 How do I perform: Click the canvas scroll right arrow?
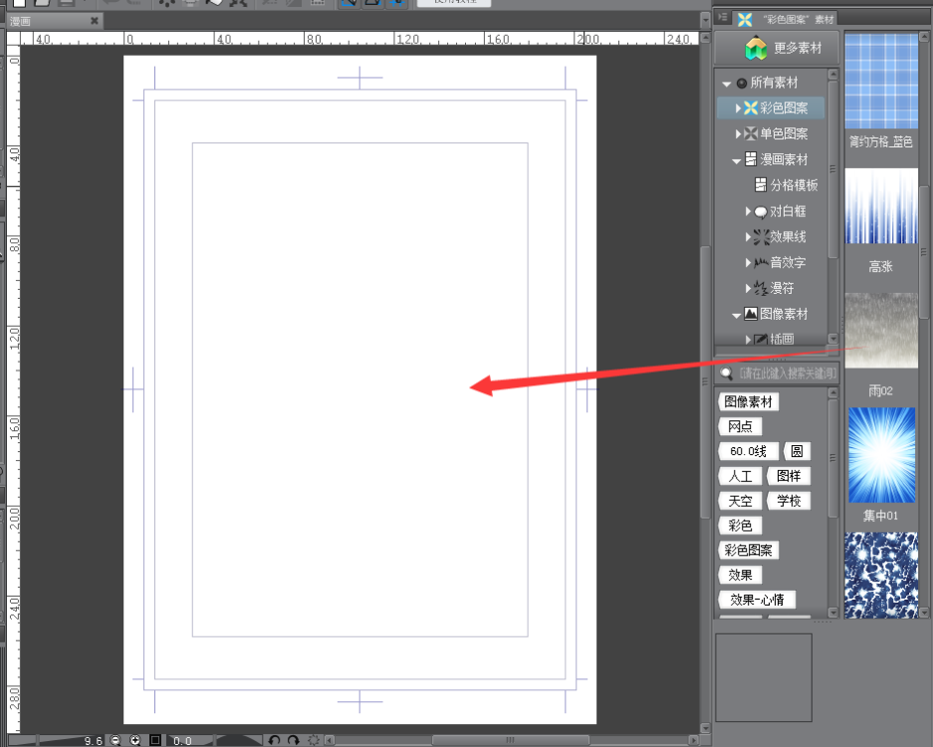pyautogui.click(x=693, y=740)
